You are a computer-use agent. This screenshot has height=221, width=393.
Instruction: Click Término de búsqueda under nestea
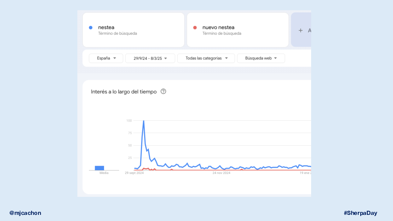tap(117, 33)
